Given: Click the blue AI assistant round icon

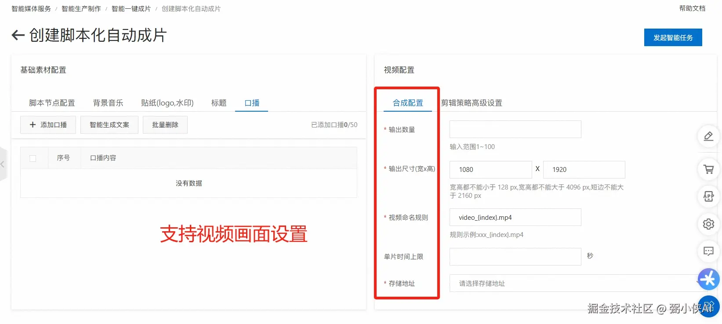Looking at the screenshot, I should [708, 279].
